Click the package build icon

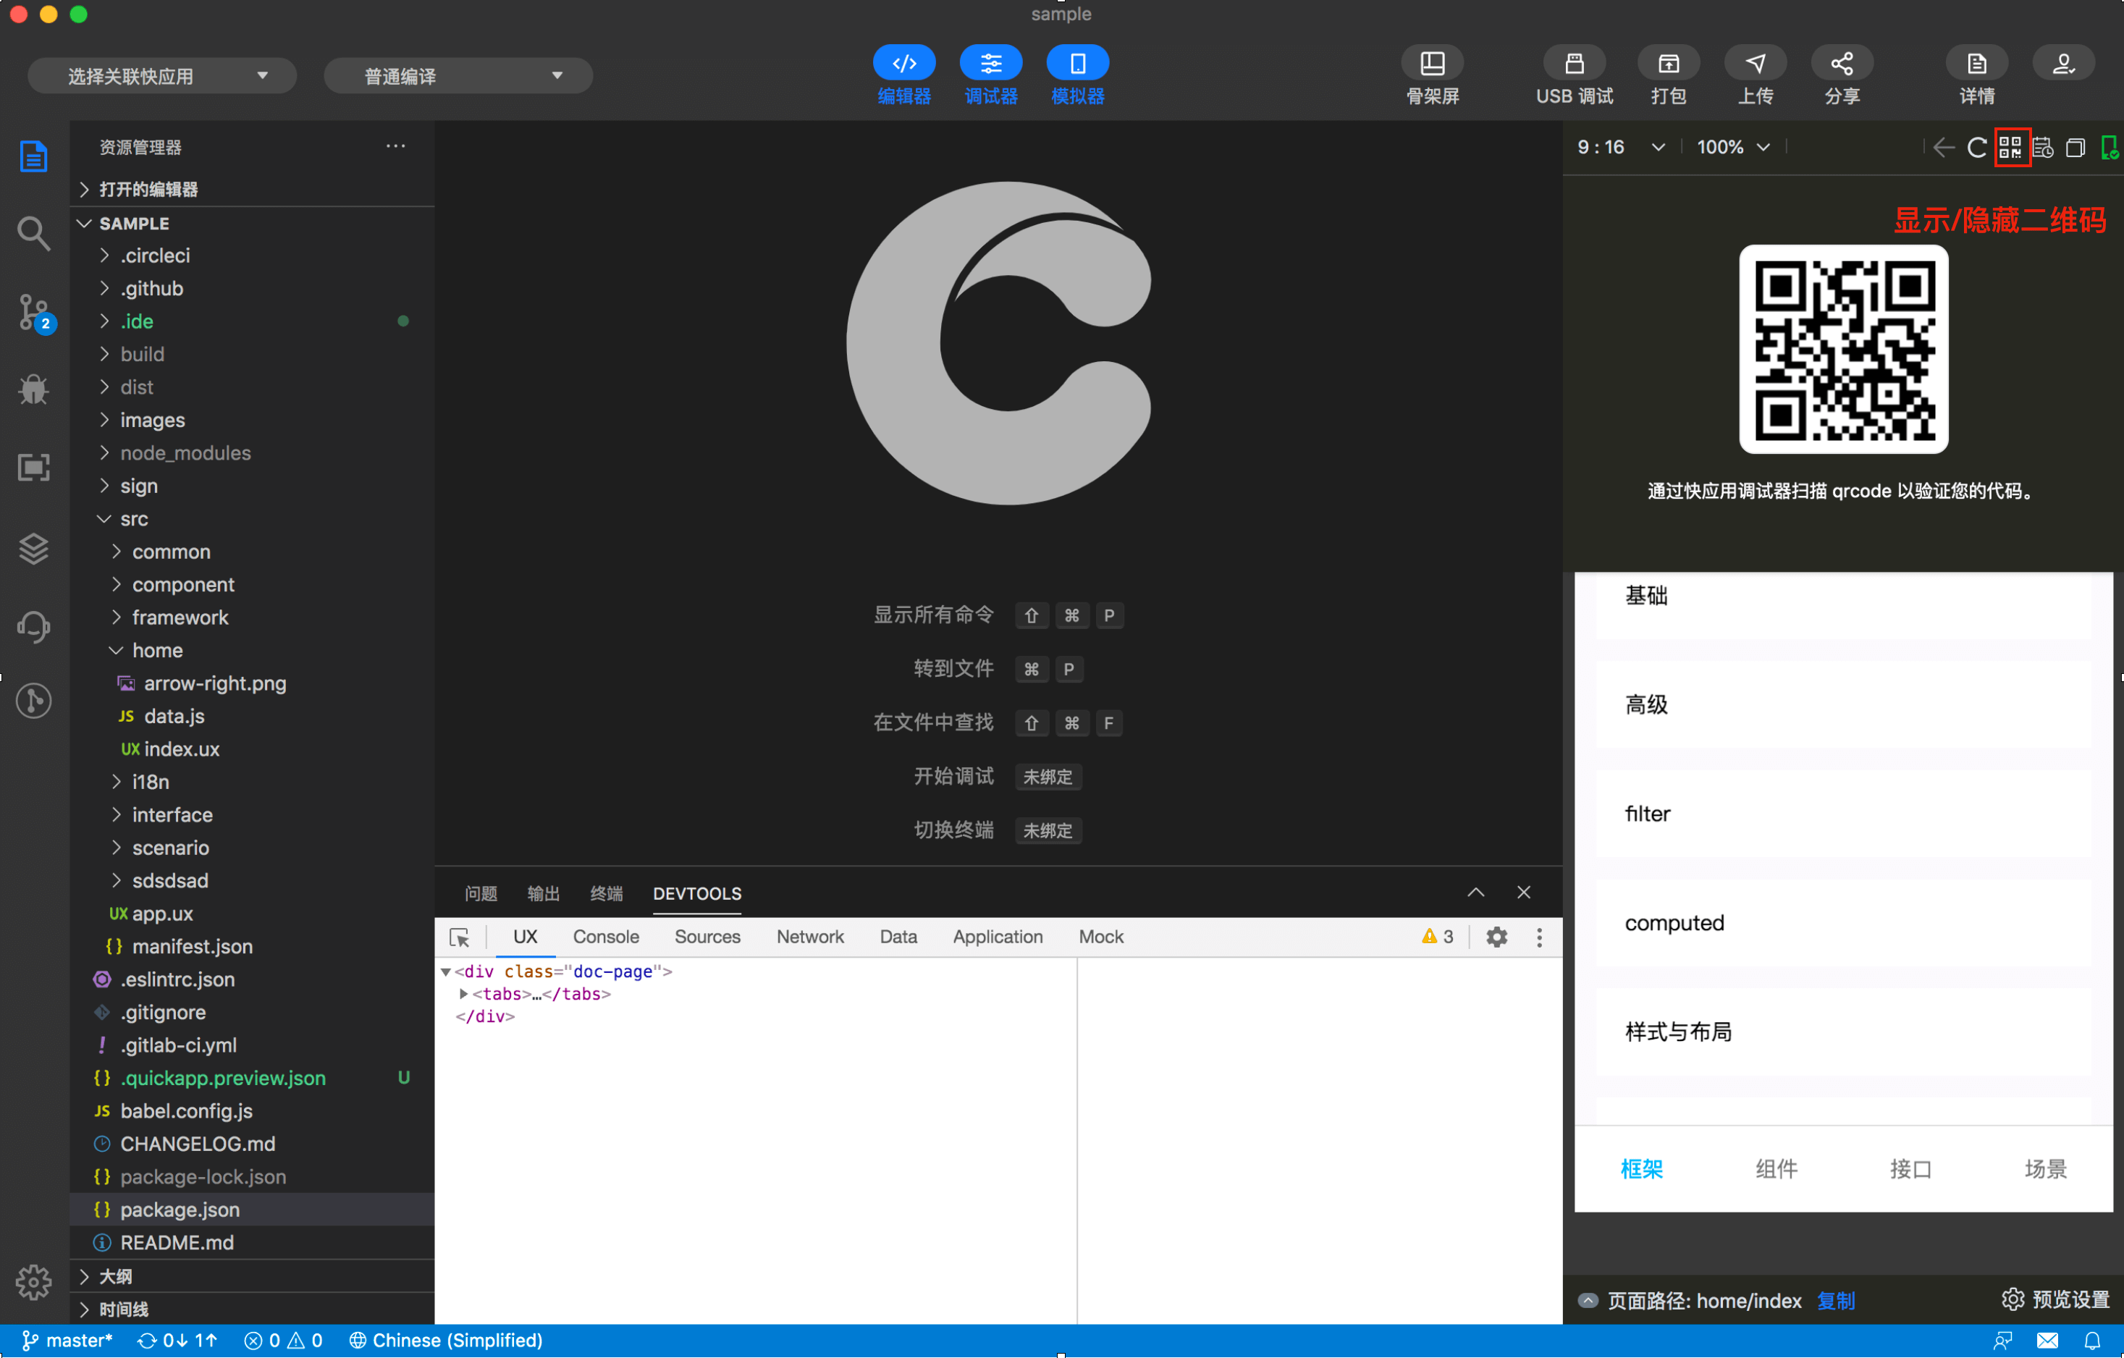click(x=1668, y=64)
